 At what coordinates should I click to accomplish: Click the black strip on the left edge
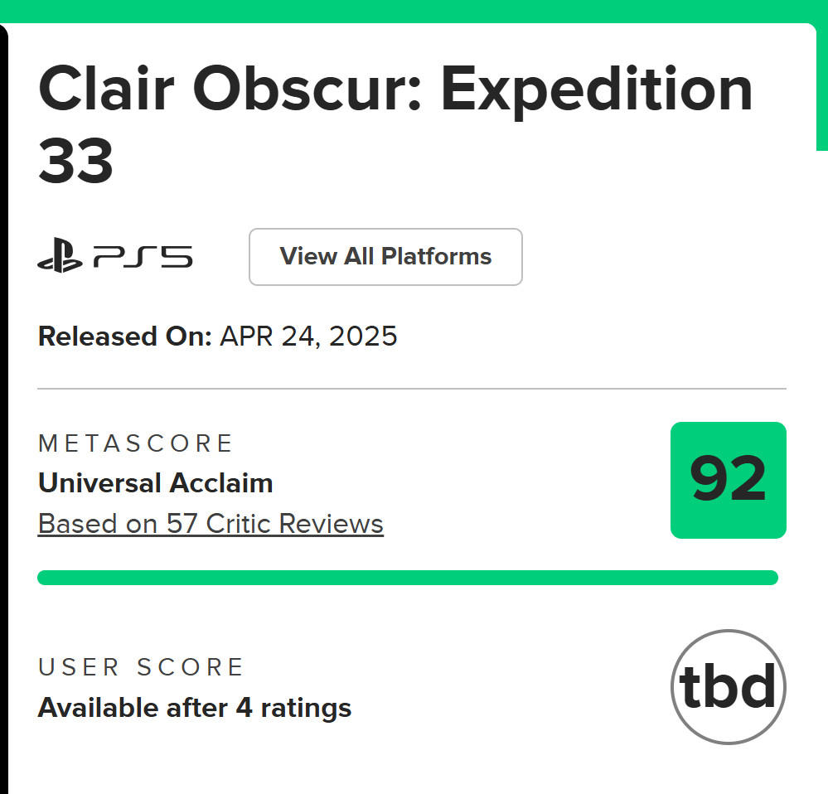click(3, 414)
